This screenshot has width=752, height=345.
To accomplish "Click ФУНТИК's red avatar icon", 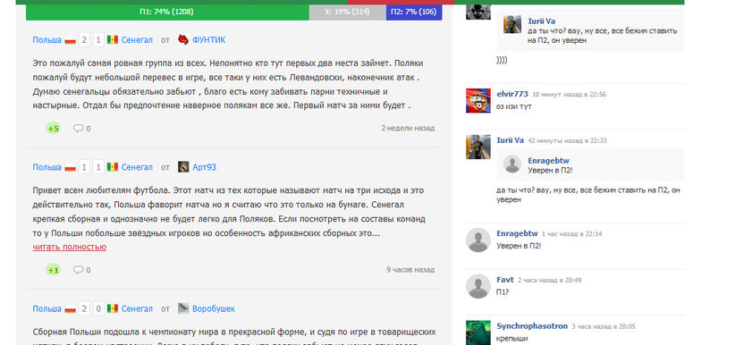I will [183, 39].
